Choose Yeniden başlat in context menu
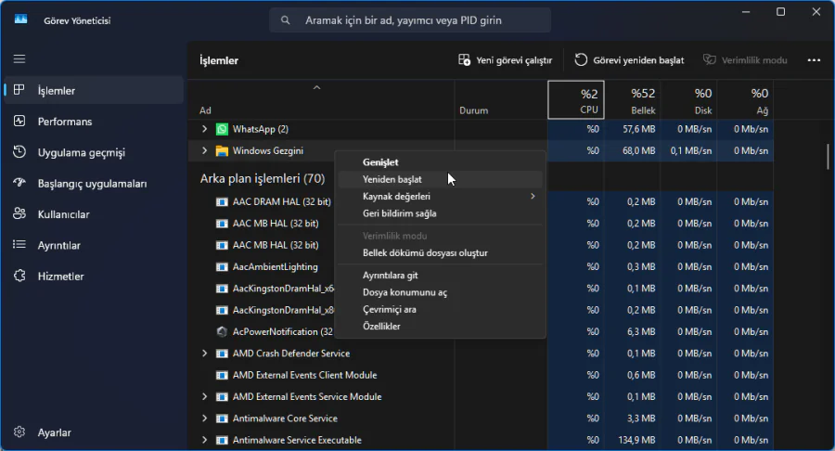The height and width of the screenshot is (451, 835). (x=440, y=179)
